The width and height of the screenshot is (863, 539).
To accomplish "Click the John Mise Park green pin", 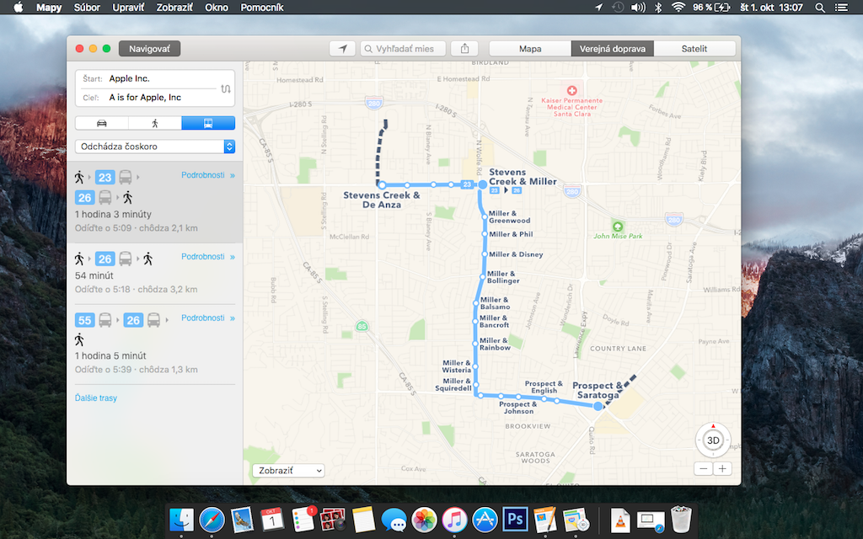I will click(618, 226).
